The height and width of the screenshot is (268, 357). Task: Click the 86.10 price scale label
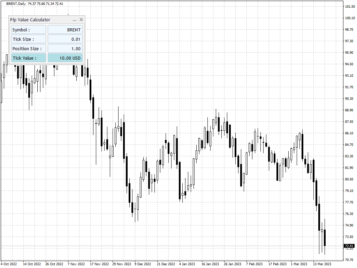click(x=349, y=133)
